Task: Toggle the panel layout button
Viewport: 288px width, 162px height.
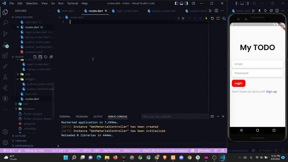Action: (x=181, y=3)
